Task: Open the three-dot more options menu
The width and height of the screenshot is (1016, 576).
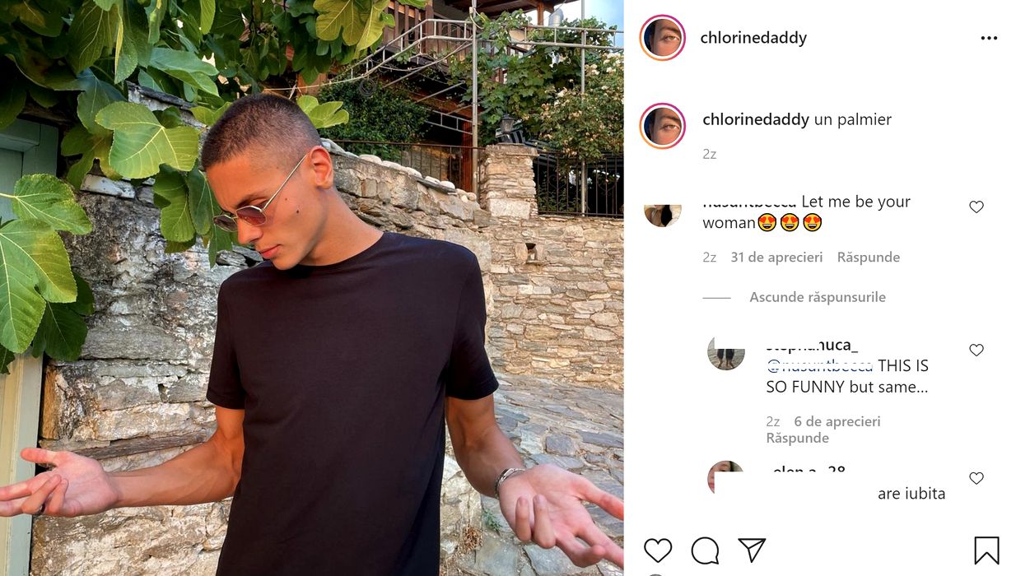Action: click(x=989, y=39)
